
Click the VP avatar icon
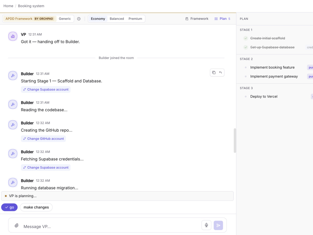(x=13, y=36)
